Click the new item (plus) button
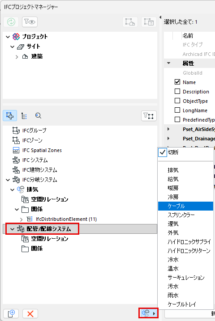This screenshot has width=215, height=321. pyautogui.click(x=11, y=313)
